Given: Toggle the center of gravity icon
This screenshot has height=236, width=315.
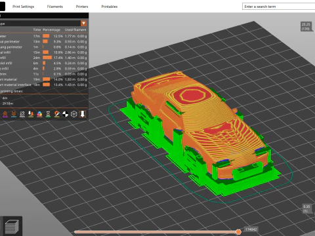Looking at the screenshot, I should click(65, 114).
